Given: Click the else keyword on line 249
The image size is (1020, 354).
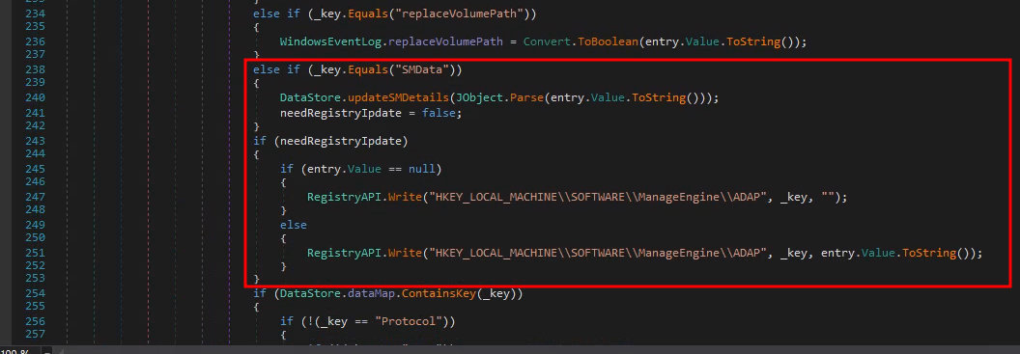Looking at the screenshot, I should point(294,225).
